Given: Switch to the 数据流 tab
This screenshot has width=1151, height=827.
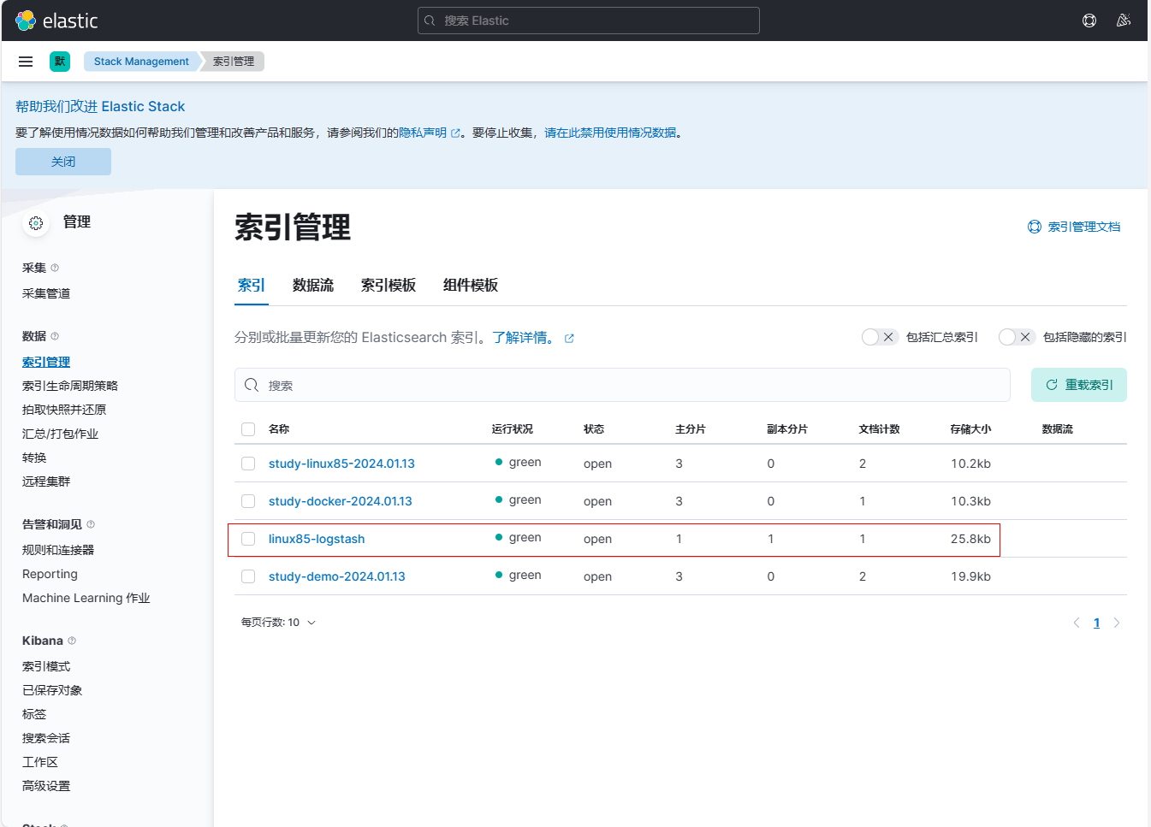Looking at the screenshot, I should pyautogui.click(x=313, y=286).
